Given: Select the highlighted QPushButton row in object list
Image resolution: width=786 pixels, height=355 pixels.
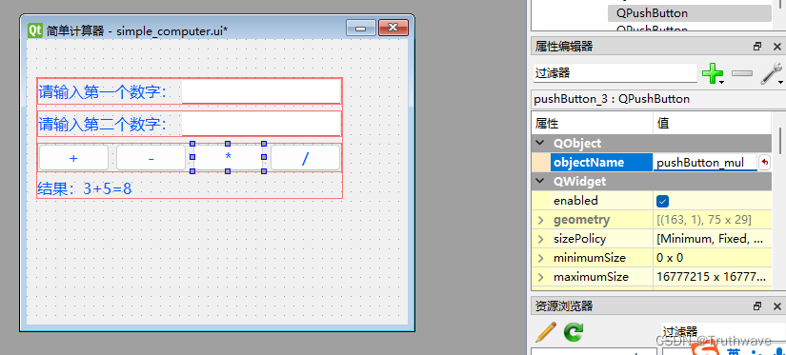Looking at the screenshot, I should [x=689, y=13].
